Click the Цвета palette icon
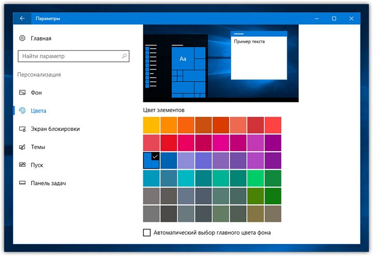This screenshot has width=373, height=256. pyautogui.click(x=22, y=111)
